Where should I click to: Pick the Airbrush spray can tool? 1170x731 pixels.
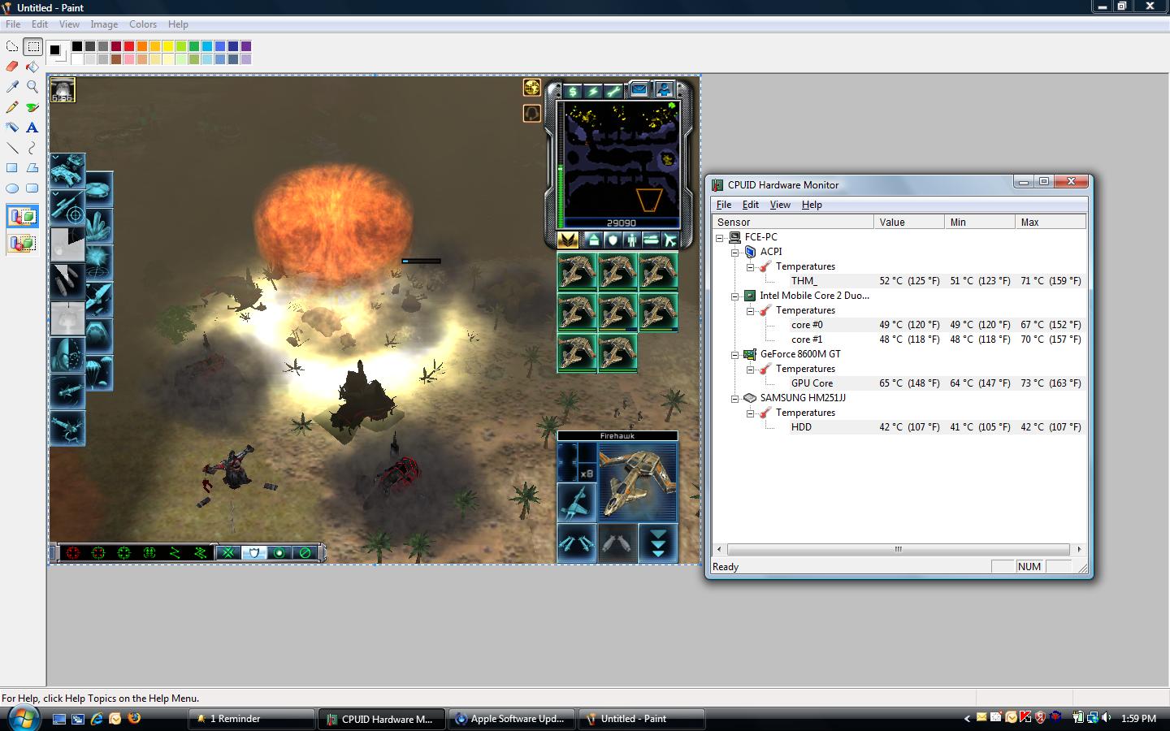tap(12, 128)
